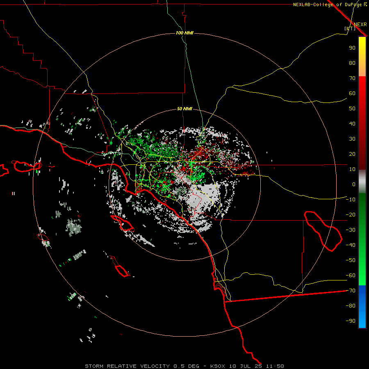
Task: Click the [KT] units label
Action: click(x=350, y=28)
